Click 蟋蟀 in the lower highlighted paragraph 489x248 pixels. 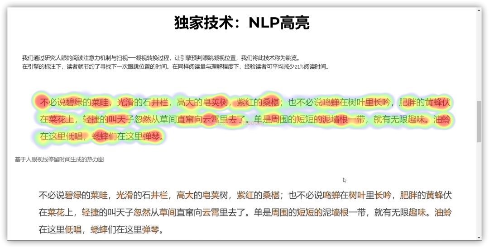[x=99, y=229]
